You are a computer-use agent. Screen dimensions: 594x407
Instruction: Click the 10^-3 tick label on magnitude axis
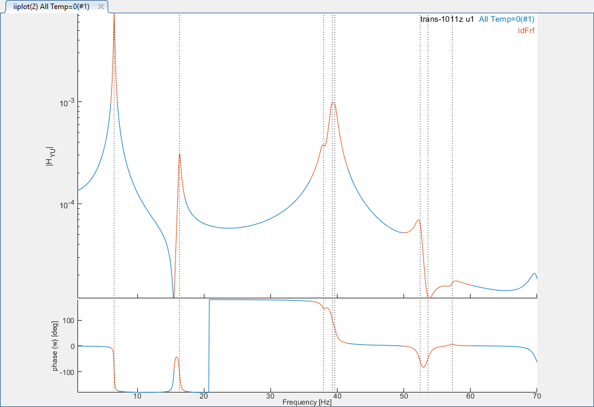pyautogui.click(x=66, y=101)
